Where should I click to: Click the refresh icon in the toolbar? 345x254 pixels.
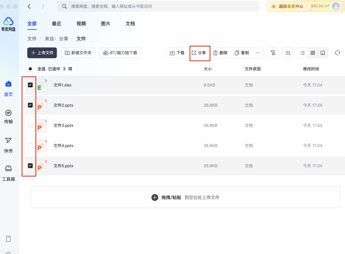(337, 53)
